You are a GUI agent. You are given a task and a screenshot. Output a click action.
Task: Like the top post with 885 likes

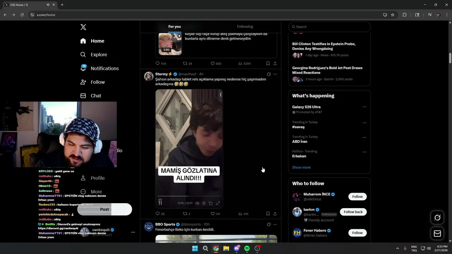click(216, 64)
